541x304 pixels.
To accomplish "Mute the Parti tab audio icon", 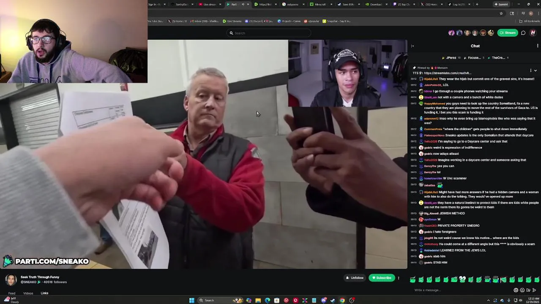I will [x=243, y=4].
